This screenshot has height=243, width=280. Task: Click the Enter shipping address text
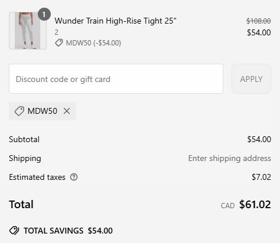point(230,158)
